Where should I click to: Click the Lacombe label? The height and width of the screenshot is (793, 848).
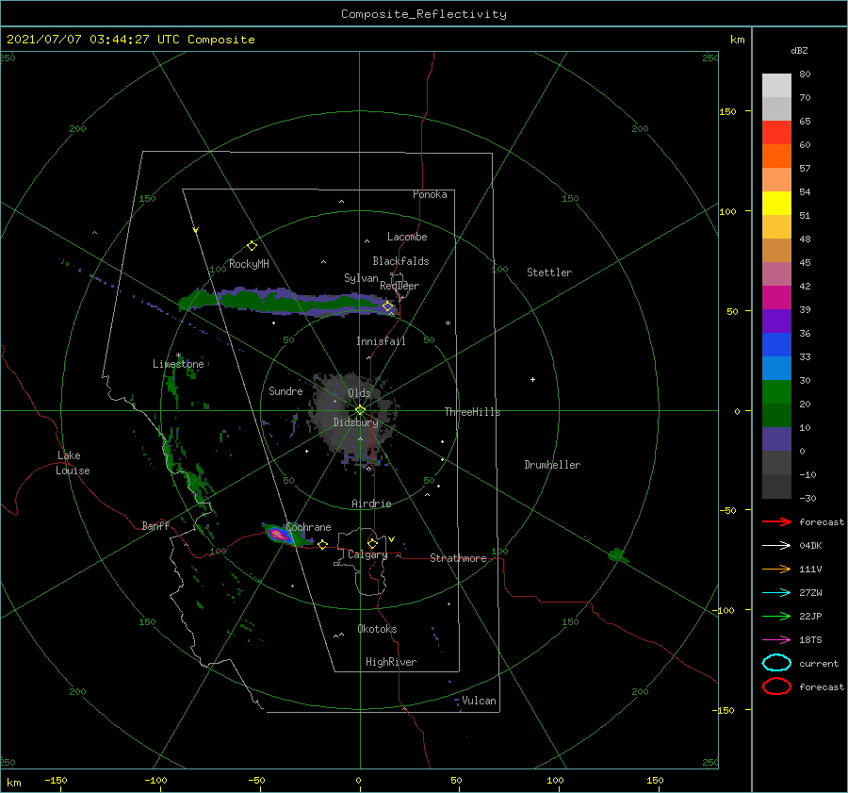pos(407,237)
